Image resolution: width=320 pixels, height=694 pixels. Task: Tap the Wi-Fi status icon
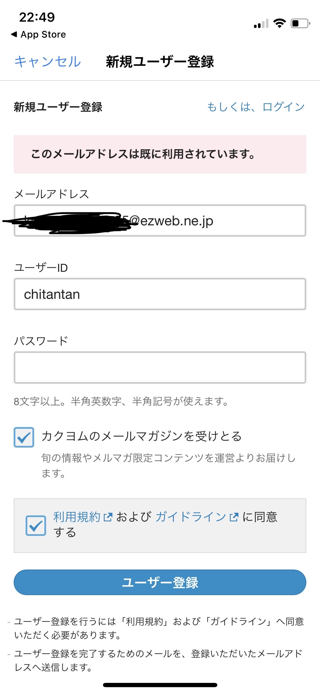click(x=279, y=23)
